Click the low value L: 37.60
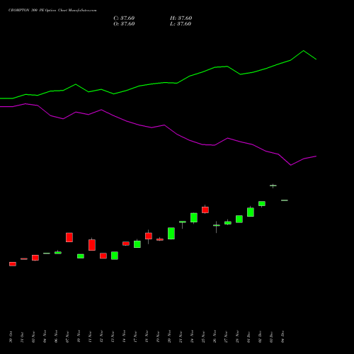The width and height of the screenshot is (354, 354). pos(181,24)
